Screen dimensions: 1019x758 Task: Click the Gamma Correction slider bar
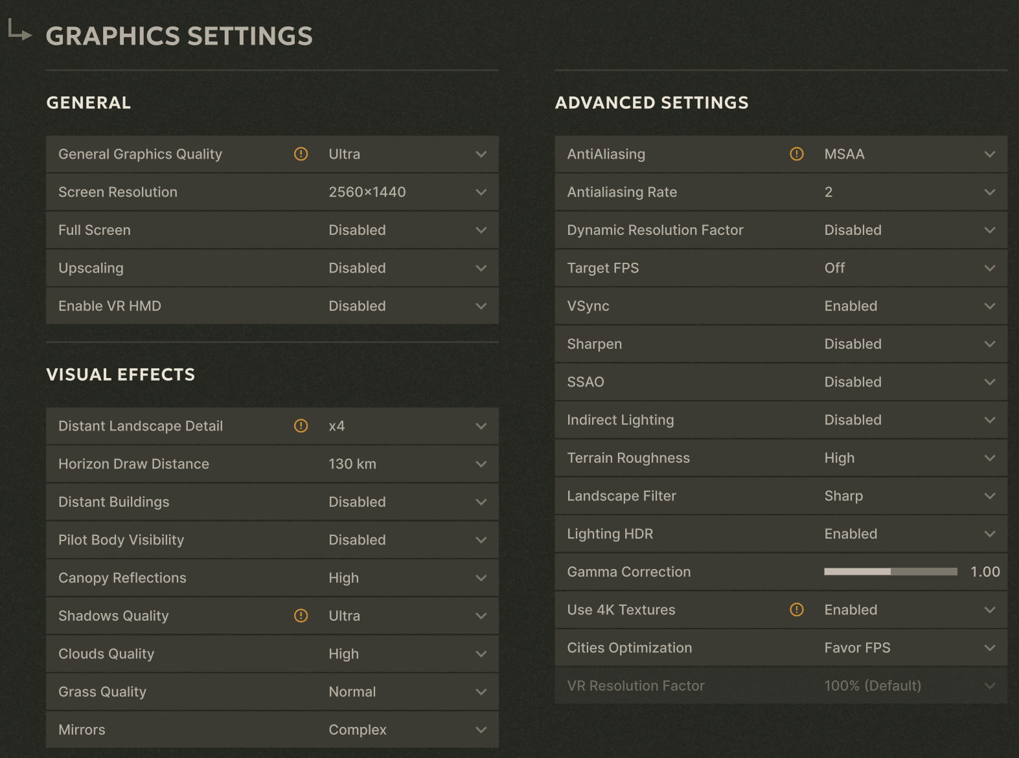click(x=891, y=572)
